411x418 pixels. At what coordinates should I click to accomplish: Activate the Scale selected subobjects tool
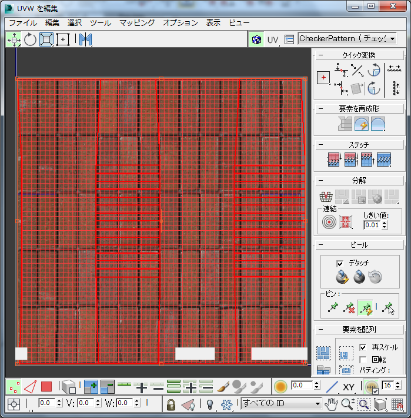pos(46,39)
